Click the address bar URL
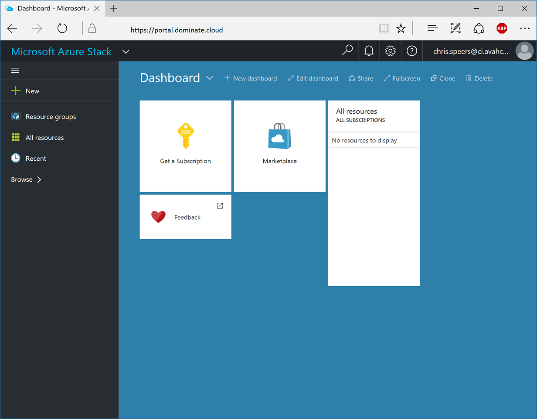The width and height of the screenshot is (537, 419). pos(177,30)
